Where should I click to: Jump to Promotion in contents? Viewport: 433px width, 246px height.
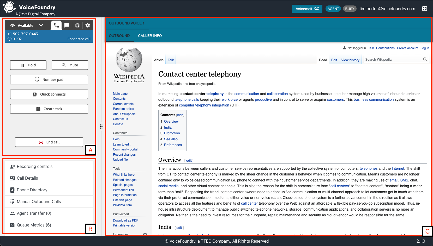[x=172, y=133]
